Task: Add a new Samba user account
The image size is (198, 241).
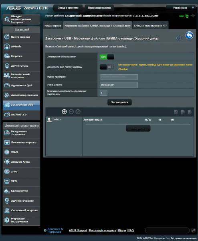Action: [x=64, y=112]
